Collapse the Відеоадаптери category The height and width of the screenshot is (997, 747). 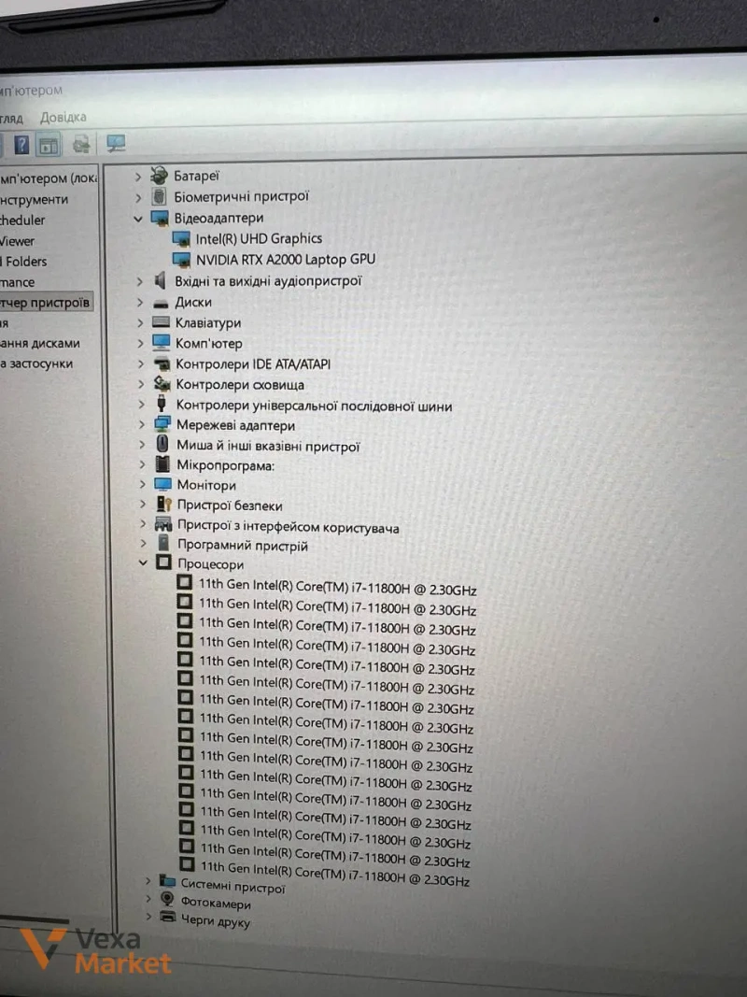point(138,219)
